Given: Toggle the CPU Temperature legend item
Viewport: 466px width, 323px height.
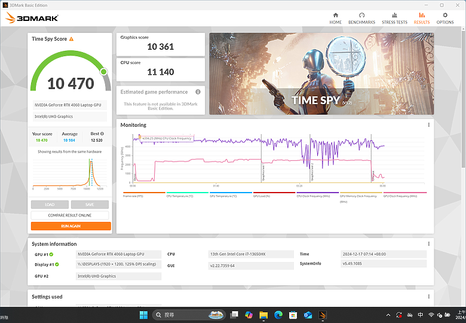Looking at the screenshot, I should [187, 194].
